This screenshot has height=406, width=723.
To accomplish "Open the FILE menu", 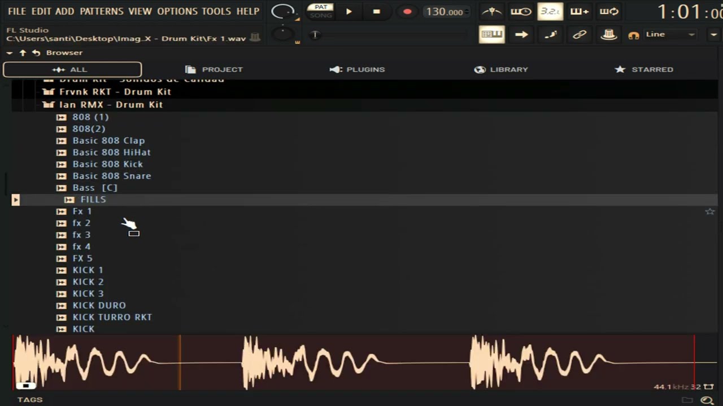I will pyautogui.click(x=17, y=11).
